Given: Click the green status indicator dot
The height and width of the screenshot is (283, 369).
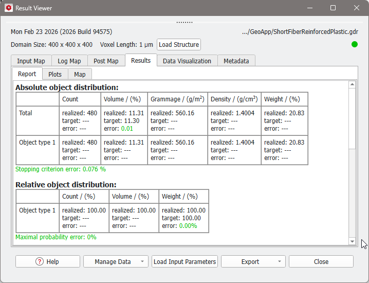Looking at the screenshot, I should 355,44.
